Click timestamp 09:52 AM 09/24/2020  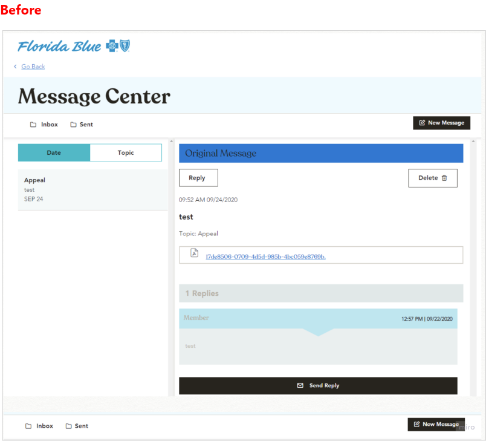[x=208, y=200]
